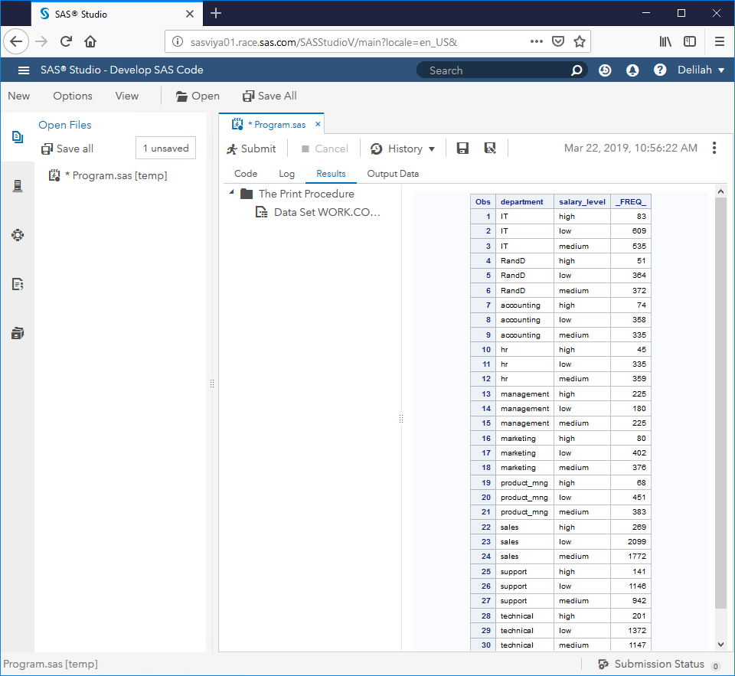This screenshot has height=676, width=735.
Task: Click in the Search field
Action: click(494, 70)
